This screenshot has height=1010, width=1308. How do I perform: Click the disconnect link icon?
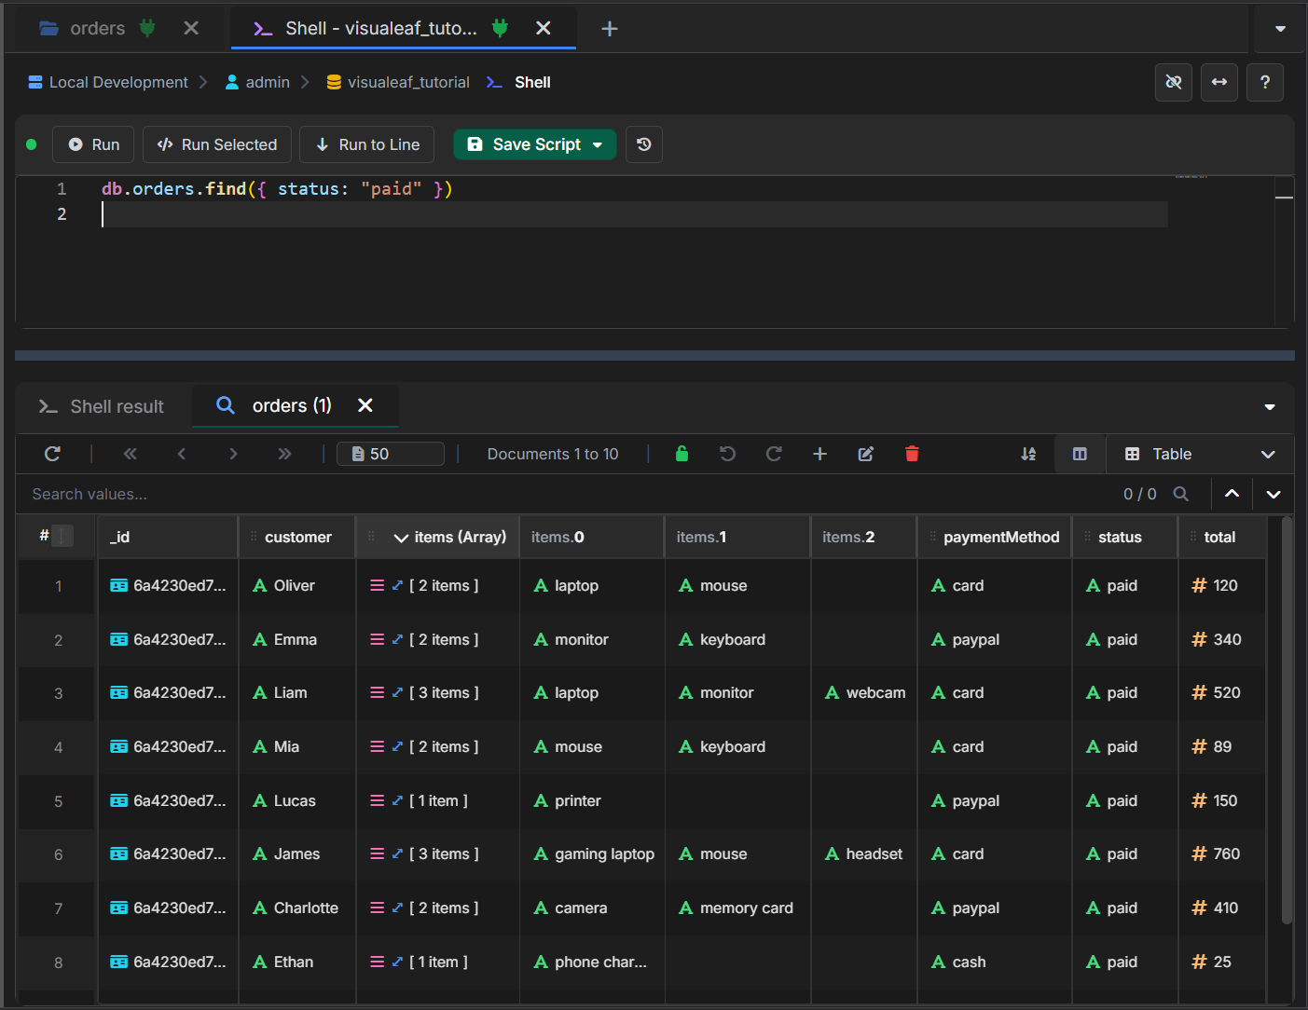coord(1174,82)
